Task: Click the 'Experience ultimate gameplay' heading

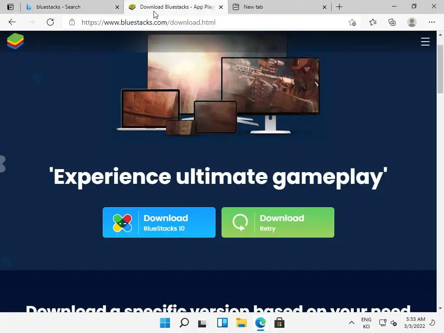Action: click(x=218, y=177)
